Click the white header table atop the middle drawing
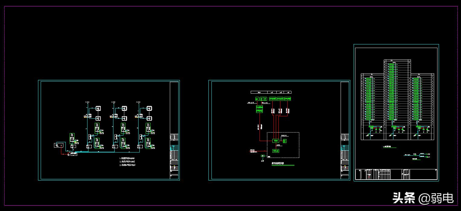 pos(271,92)
